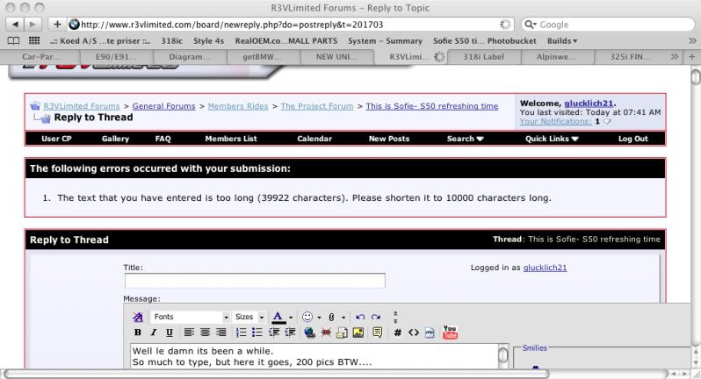This screenshot has height=379, width=701.
Task: Wrap selection in code tags
Action: click(x=413, y=333)
